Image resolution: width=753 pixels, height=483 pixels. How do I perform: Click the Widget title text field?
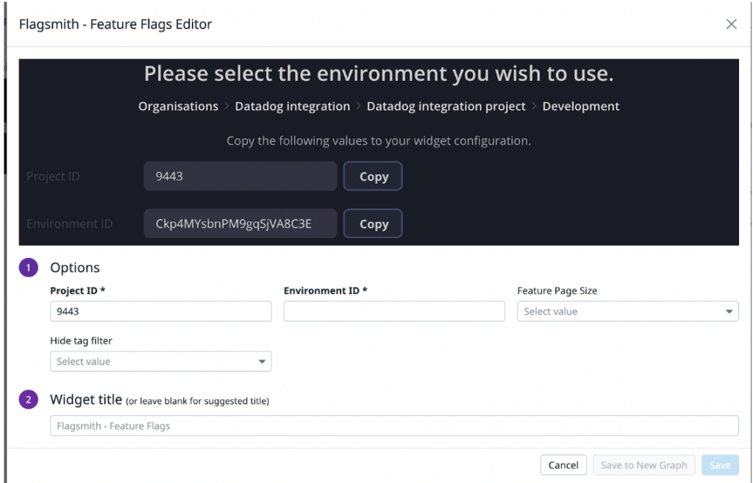pos(393,426)
